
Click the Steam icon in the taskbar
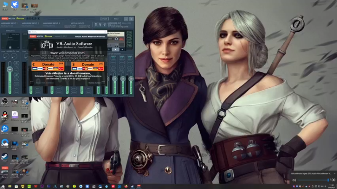(x=132, y=186)
